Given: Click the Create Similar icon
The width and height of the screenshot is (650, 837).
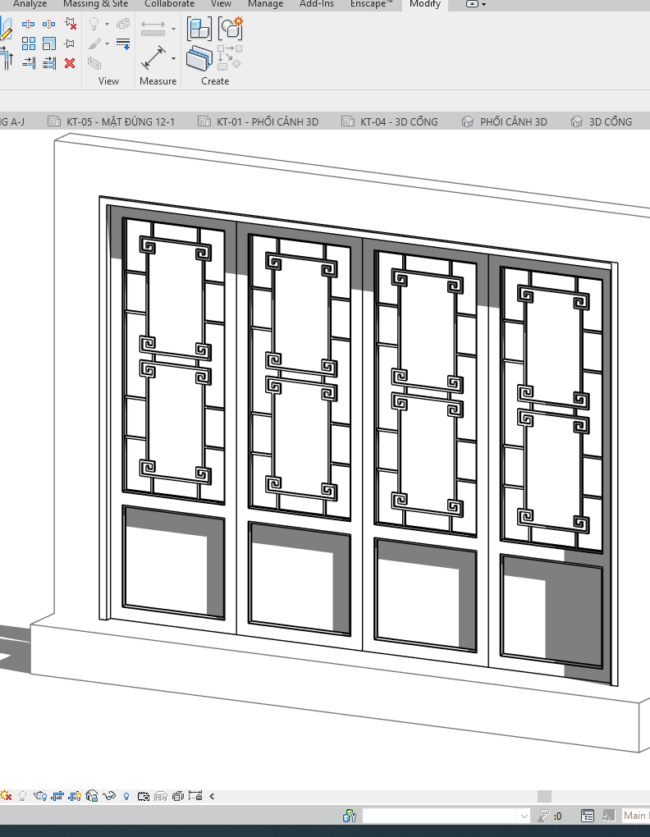Looking at the screenshot, I should tap(231, 29).
